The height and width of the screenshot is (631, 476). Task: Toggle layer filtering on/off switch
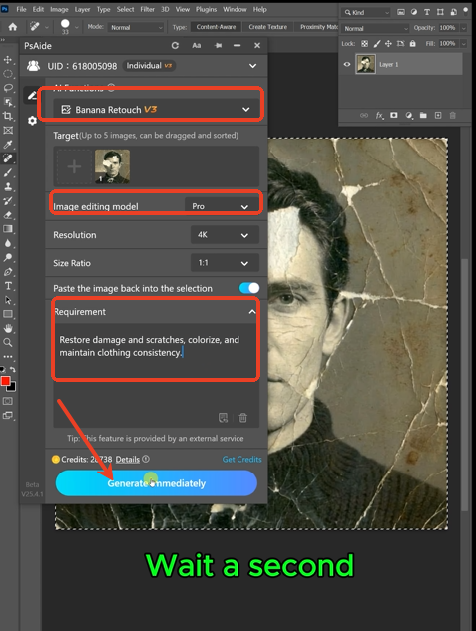466,11
